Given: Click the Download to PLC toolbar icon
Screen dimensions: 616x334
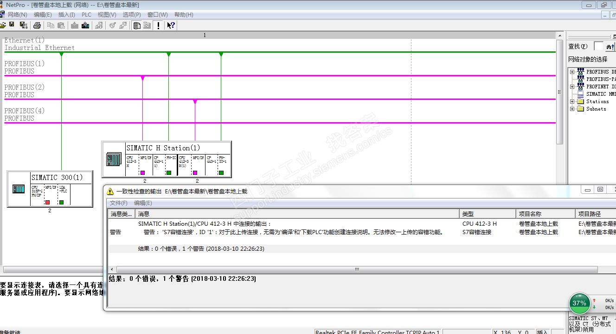Looking at the screenshot, I should coord(75,25).
